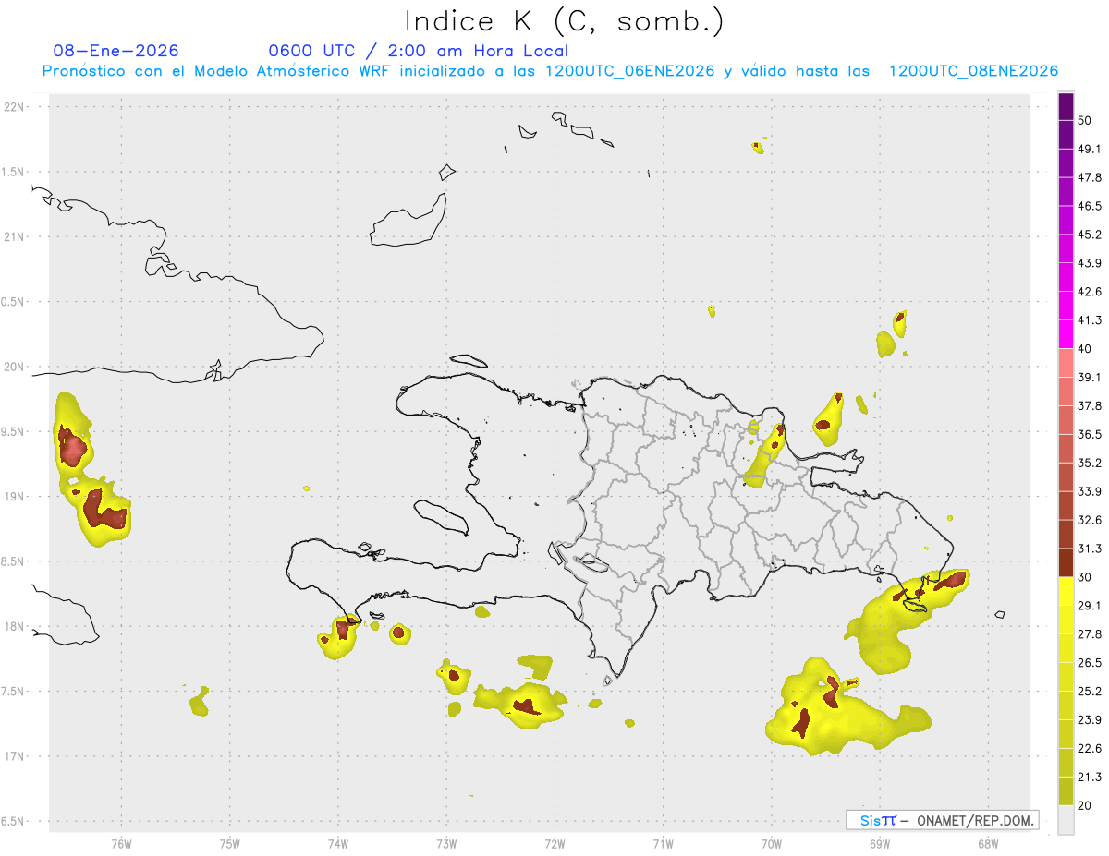Click the '76W' longitude label

(x=121, y=843)
